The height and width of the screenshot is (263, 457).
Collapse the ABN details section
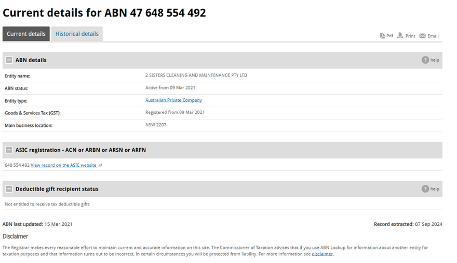[x=9, y=60]
